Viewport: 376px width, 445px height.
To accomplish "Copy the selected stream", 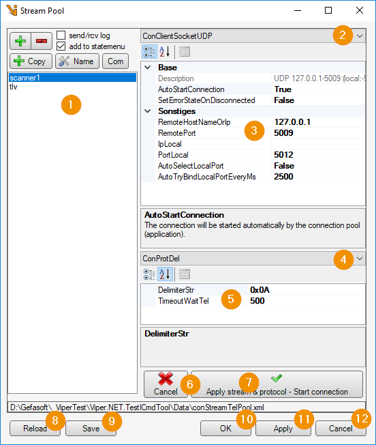I will click(x=31, y=61).
